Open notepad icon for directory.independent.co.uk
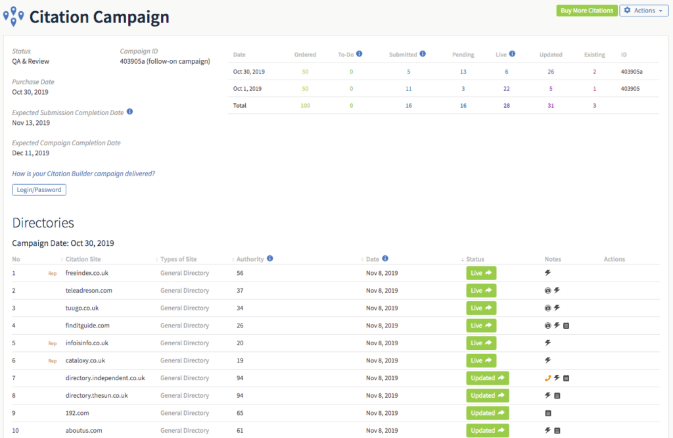Screen dimensions: 673x438 coord(566,378)
